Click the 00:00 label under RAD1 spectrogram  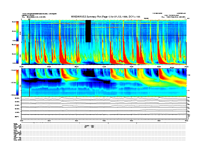(21, 67)
